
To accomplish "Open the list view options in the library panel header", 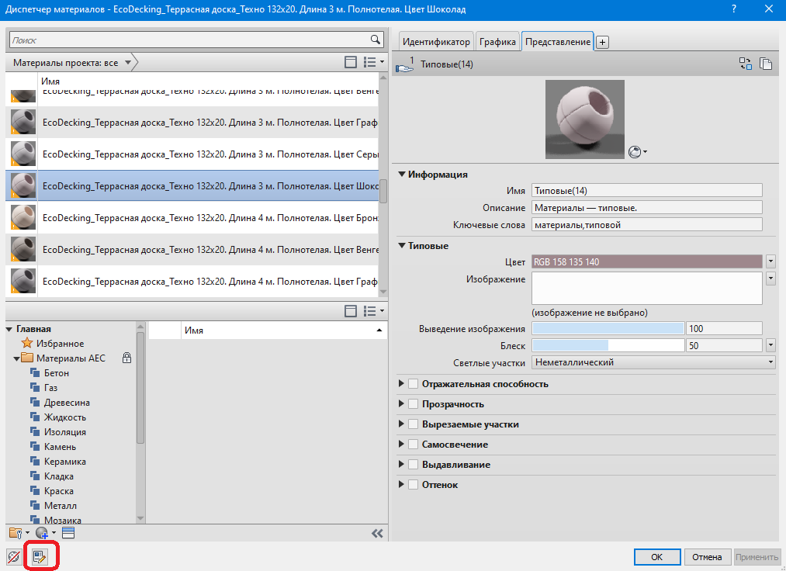I will pyautogui.click(x=373, y=311).
